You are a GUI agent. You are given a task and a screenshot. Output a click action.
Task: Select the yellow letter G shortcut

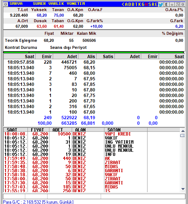(143, 4)
